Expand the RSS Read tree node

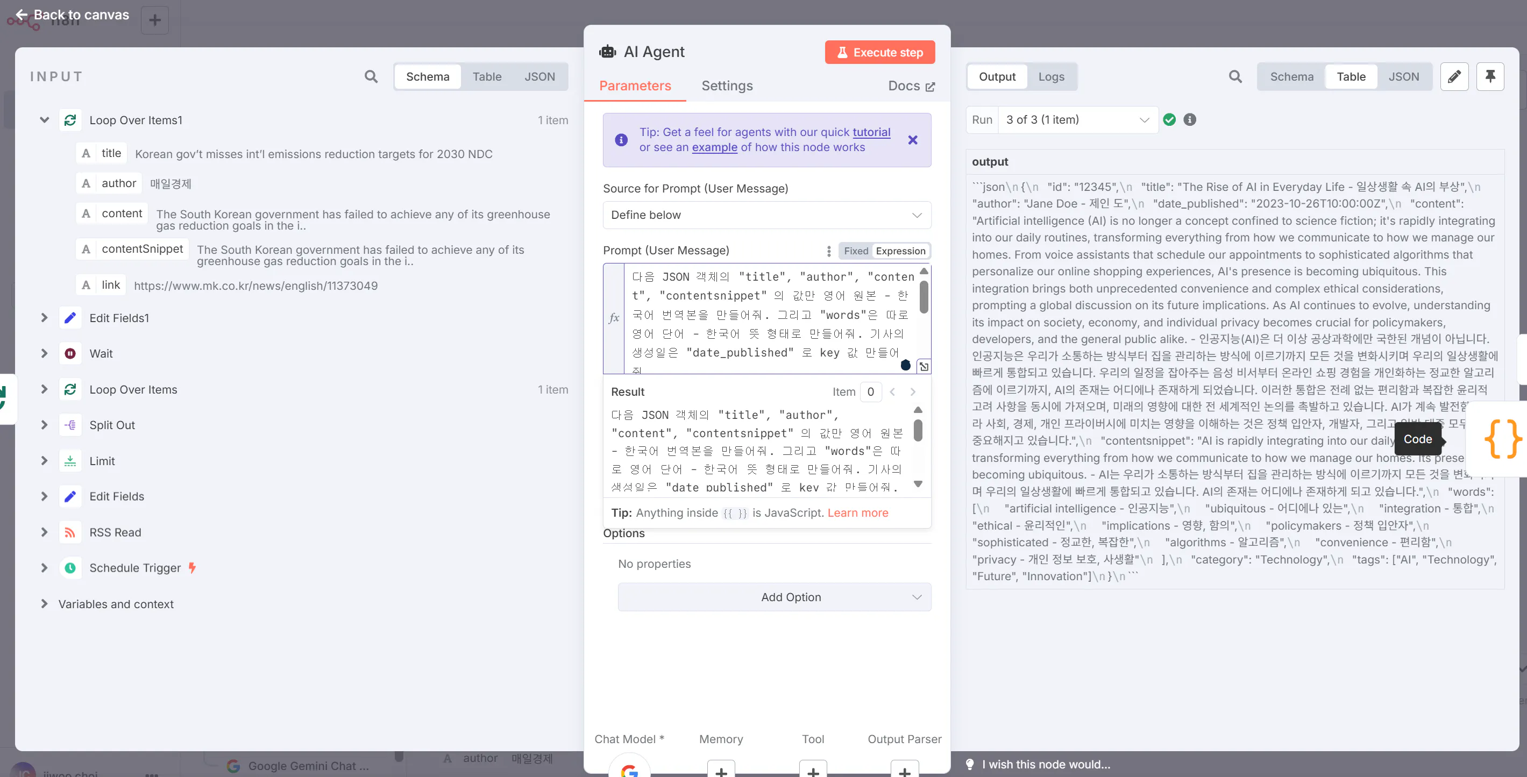(45, 532)
